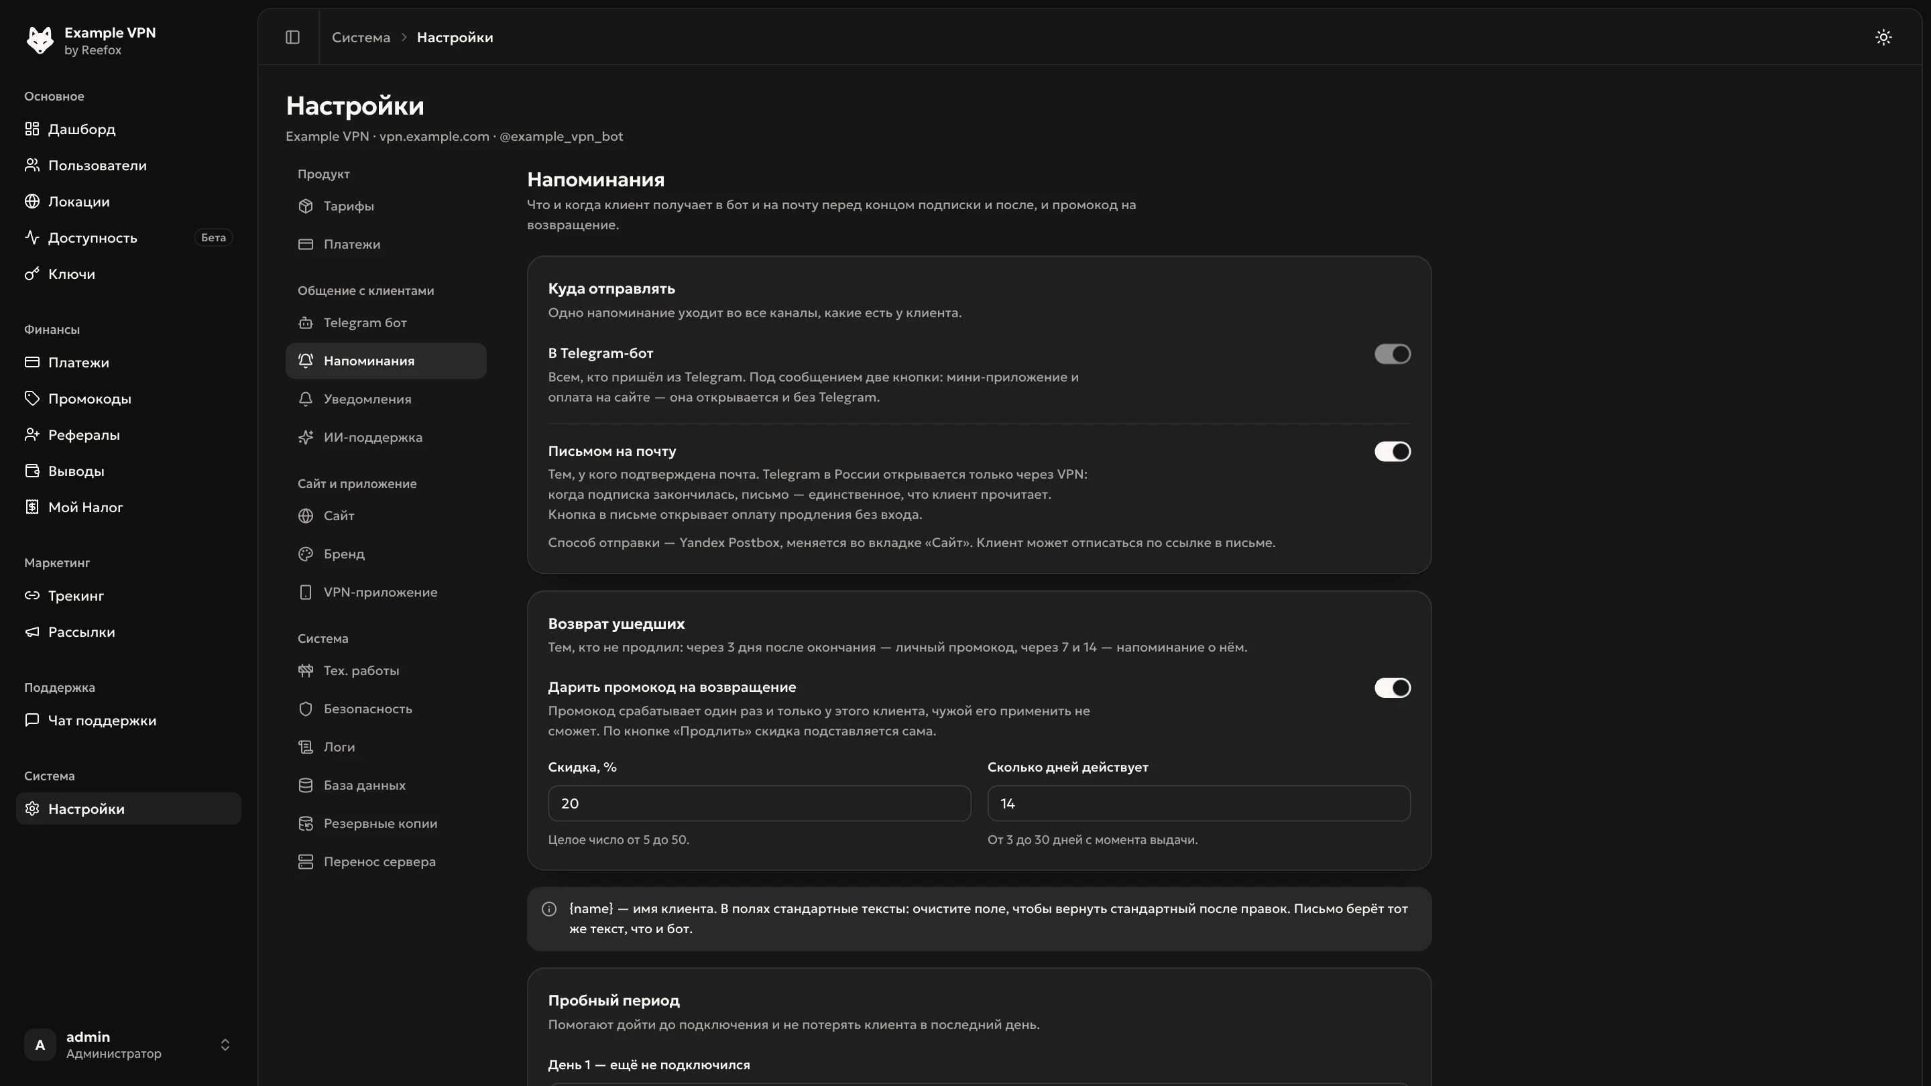Open Рассылки via its megaphone icon
Image resolution: width=1931 pixels, height=1086 pixels.
[32, 631]
